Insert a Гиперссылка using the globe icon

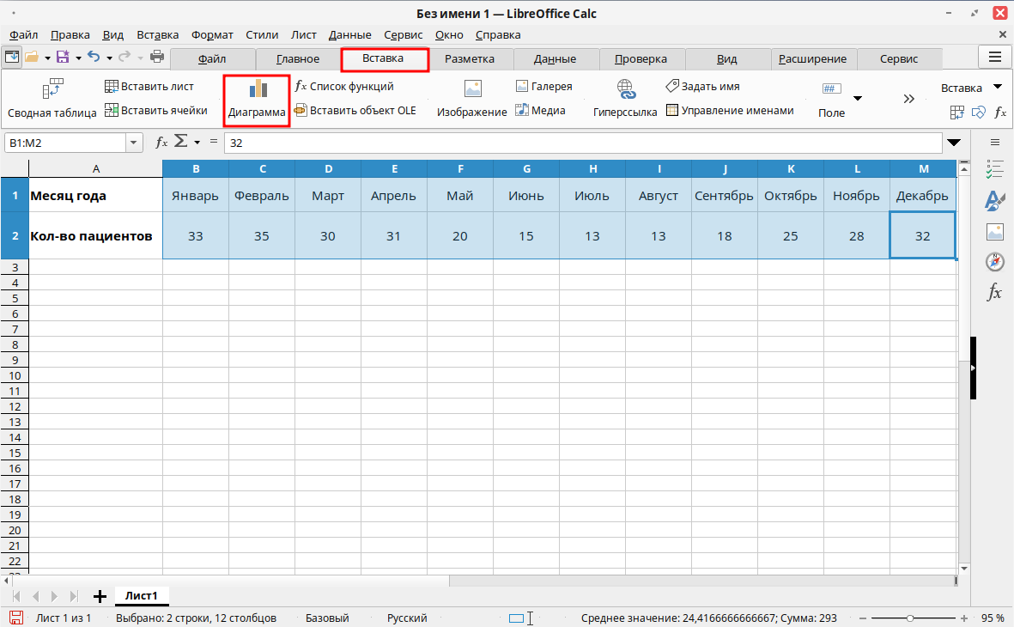point(625,89)
